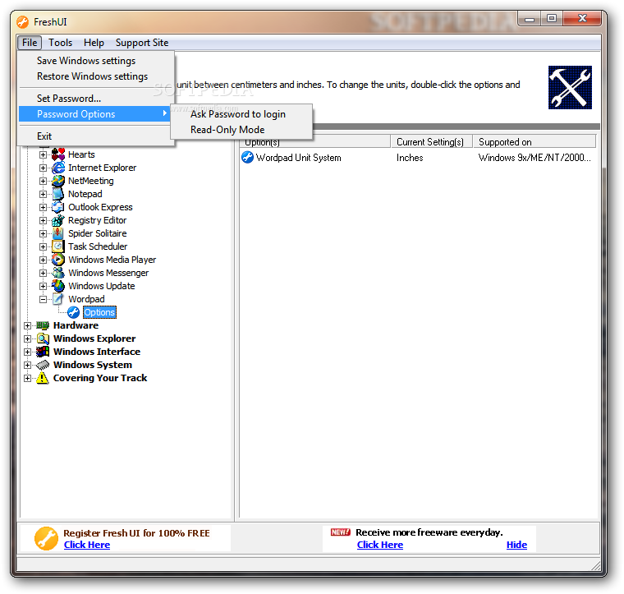Click the Inches current setting value
Screen dimensions: 624x594
pyautogui.click(x=410, y=158)
